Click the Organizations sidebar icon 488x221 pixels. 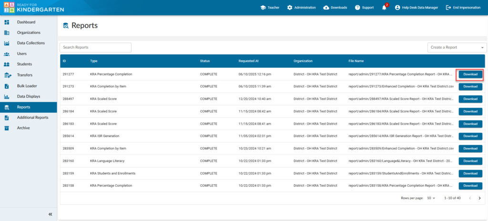pos(7,33)
